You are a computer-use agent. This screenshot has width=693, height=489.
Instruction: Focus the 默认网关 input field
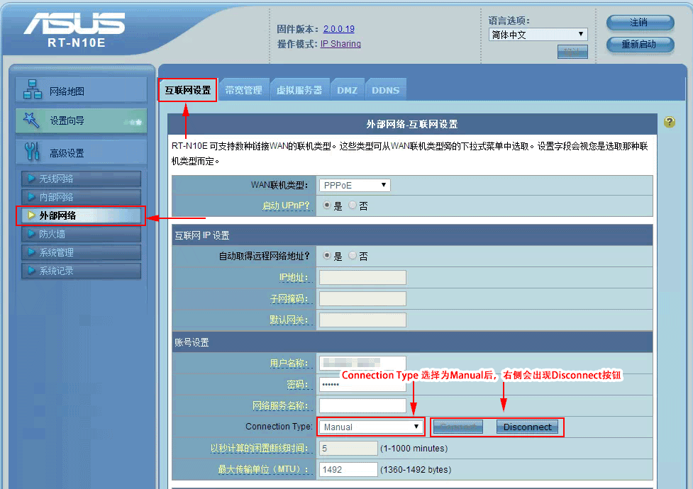(362, 320)
